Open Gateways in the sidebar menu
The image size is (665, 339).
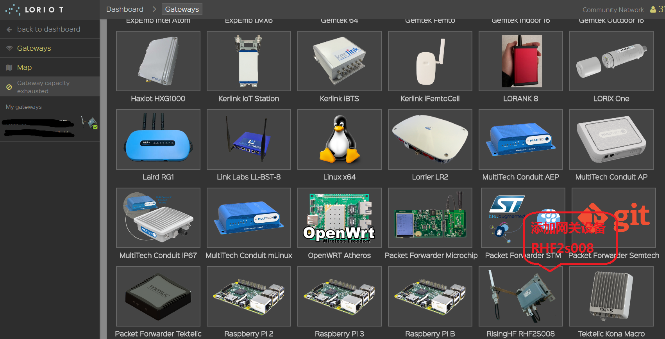click(x=50, y=48)
